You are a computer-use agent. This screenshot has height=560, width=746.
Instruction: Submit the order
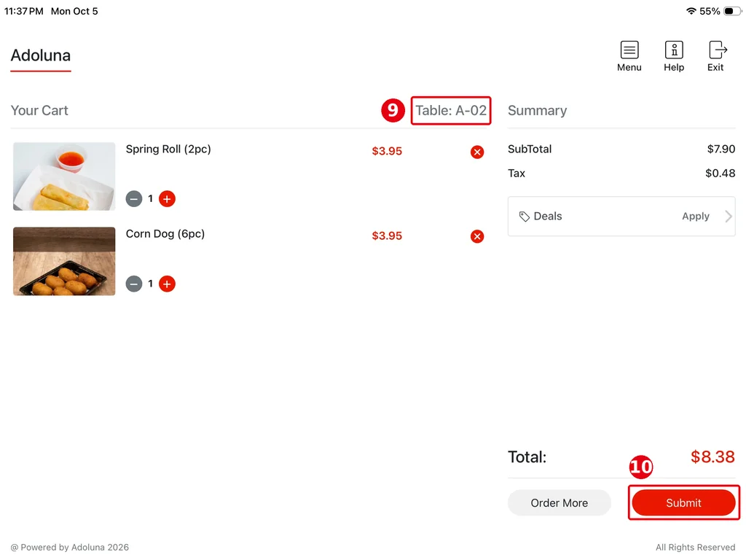683,503
